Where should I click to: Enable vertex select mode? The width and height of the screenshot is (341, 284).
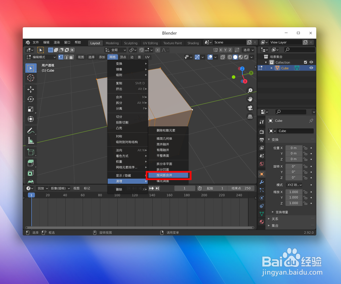pos(61,57)
